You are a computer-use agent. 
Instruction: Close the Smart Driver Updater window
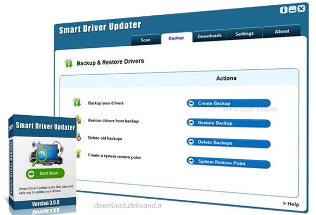tap(301, 8)
